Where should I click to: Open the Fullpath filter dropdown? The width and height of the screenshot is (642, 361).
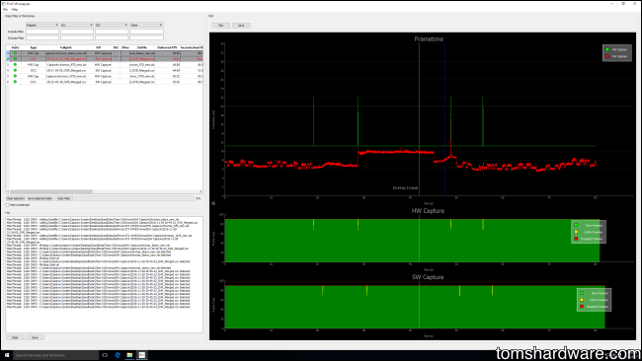click(42, 25)
